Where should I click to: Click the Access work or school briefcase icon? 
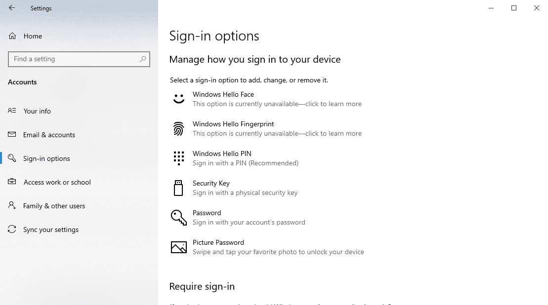(x=12, y=182)
